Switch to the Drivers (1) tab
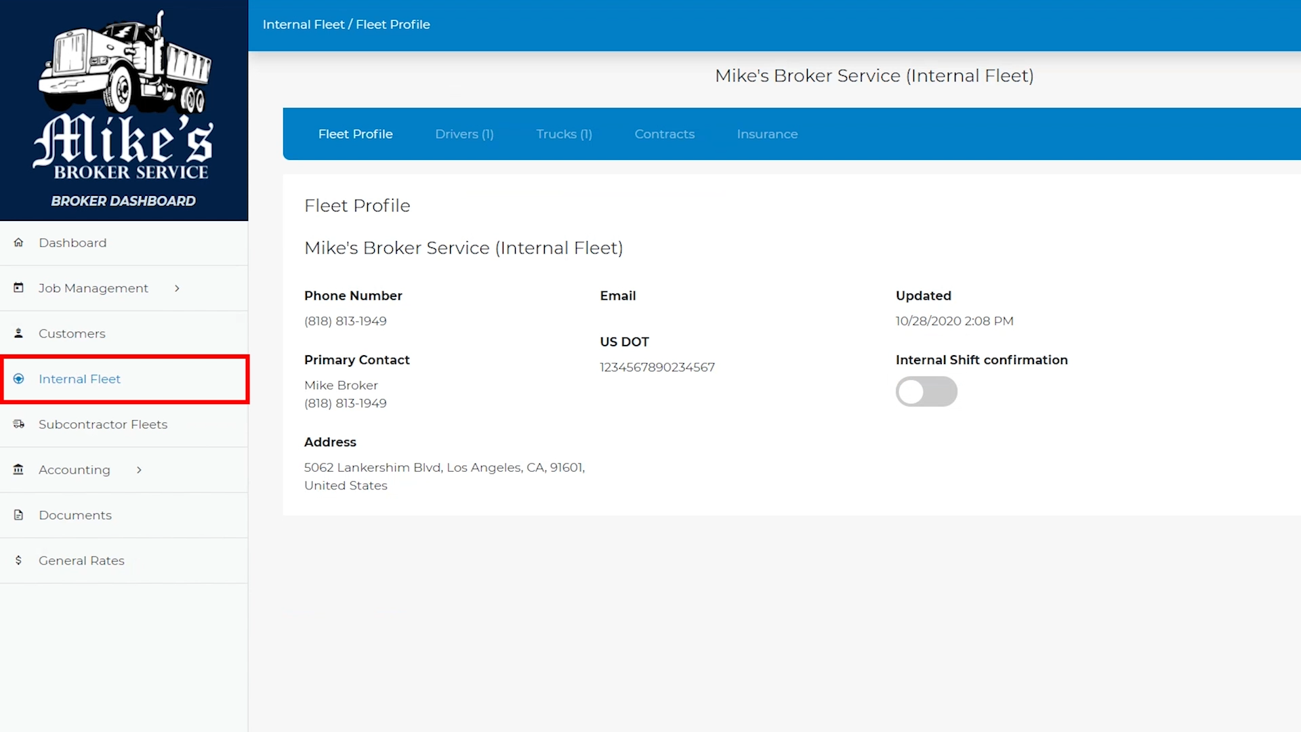Viewport: 1301px width, 732px height. point(464,134)
